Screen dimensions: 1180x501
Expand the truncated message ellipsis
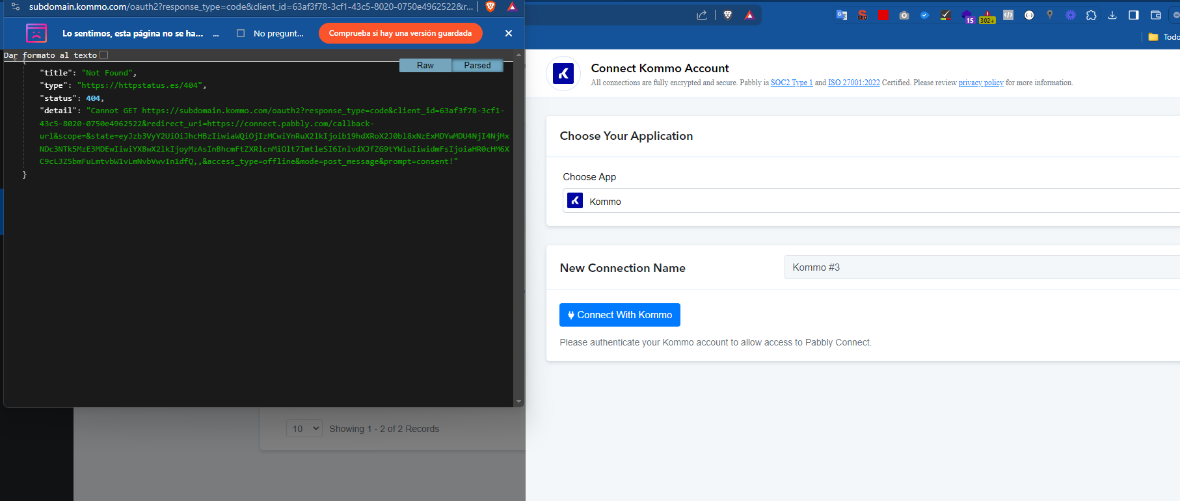pos(216,34)
